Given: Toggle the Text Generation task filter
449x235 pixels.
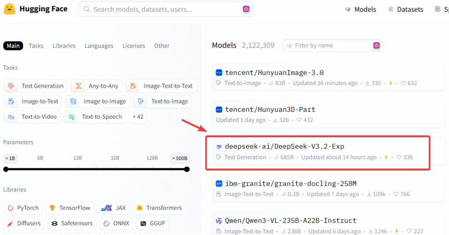Looking at the screenshot, I should click(x=36, y=86).
